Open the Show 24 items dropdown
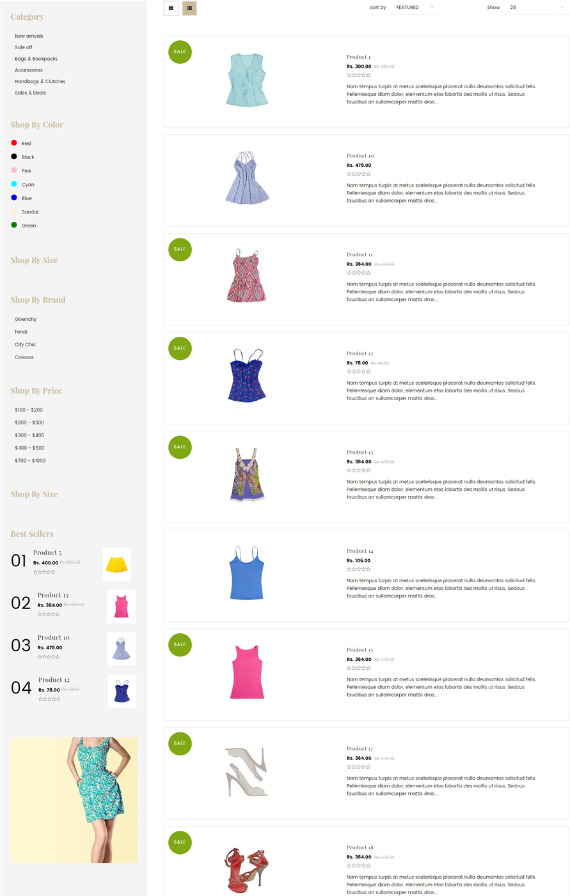Image resolution: width=570 pixels, height=896 pixels. tap(536, 8)
